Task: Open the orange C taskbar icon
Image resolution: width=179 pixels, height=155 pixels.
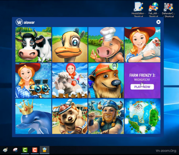Action: (35, 150)
